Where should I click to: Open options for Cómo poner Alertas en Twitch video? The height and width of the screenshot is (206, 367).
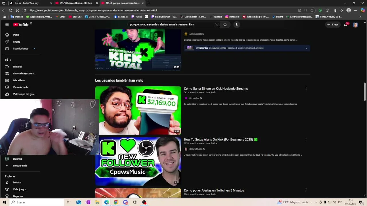(307, 190)
